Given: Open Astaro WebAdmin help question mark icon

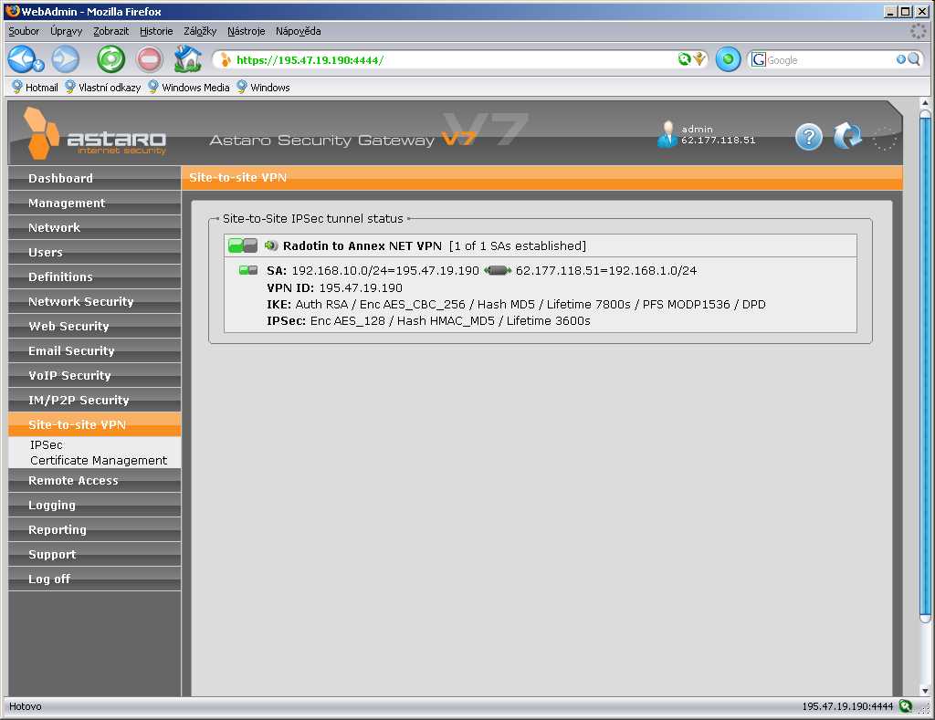Looking at the screenshot, I should click(809, 137).
